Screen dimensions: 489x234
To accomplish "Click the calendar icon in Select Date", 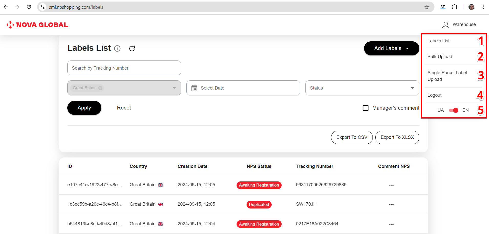I will pyautogui.click(x=194, y=88).
